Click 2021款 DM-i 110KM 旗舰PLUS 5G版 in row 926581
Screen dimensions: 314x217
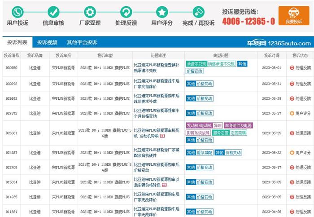pyautogui.click(x=105, y=133)
